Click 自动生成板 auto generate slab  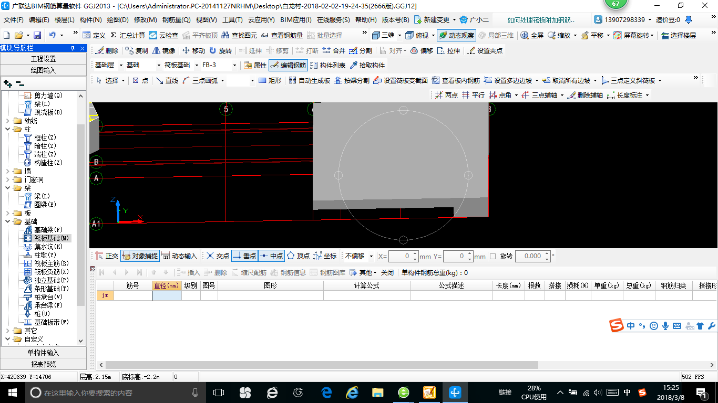tap(310, 80)
